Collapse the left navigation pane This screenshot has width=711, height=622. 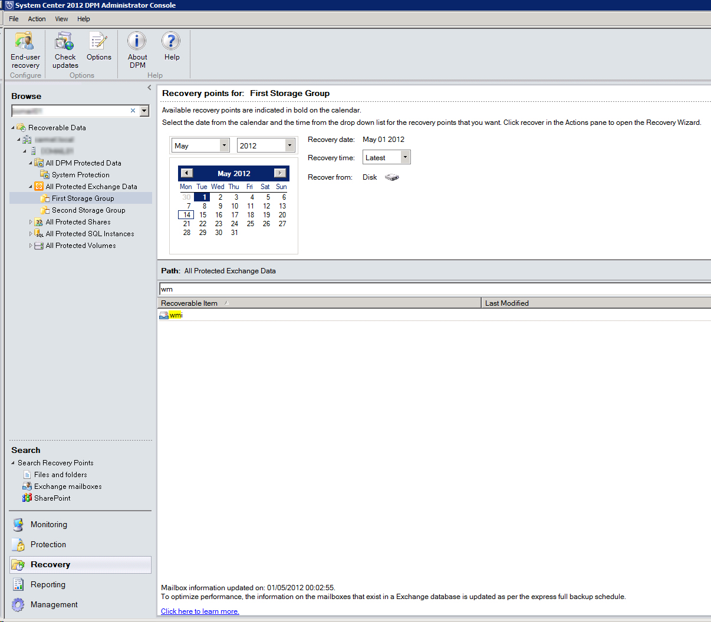click(149, 87)
